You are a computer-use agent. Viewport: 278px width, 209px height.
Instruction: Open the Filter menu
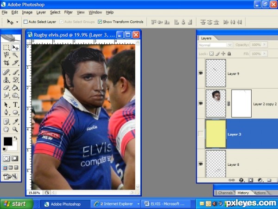(69, 12)
